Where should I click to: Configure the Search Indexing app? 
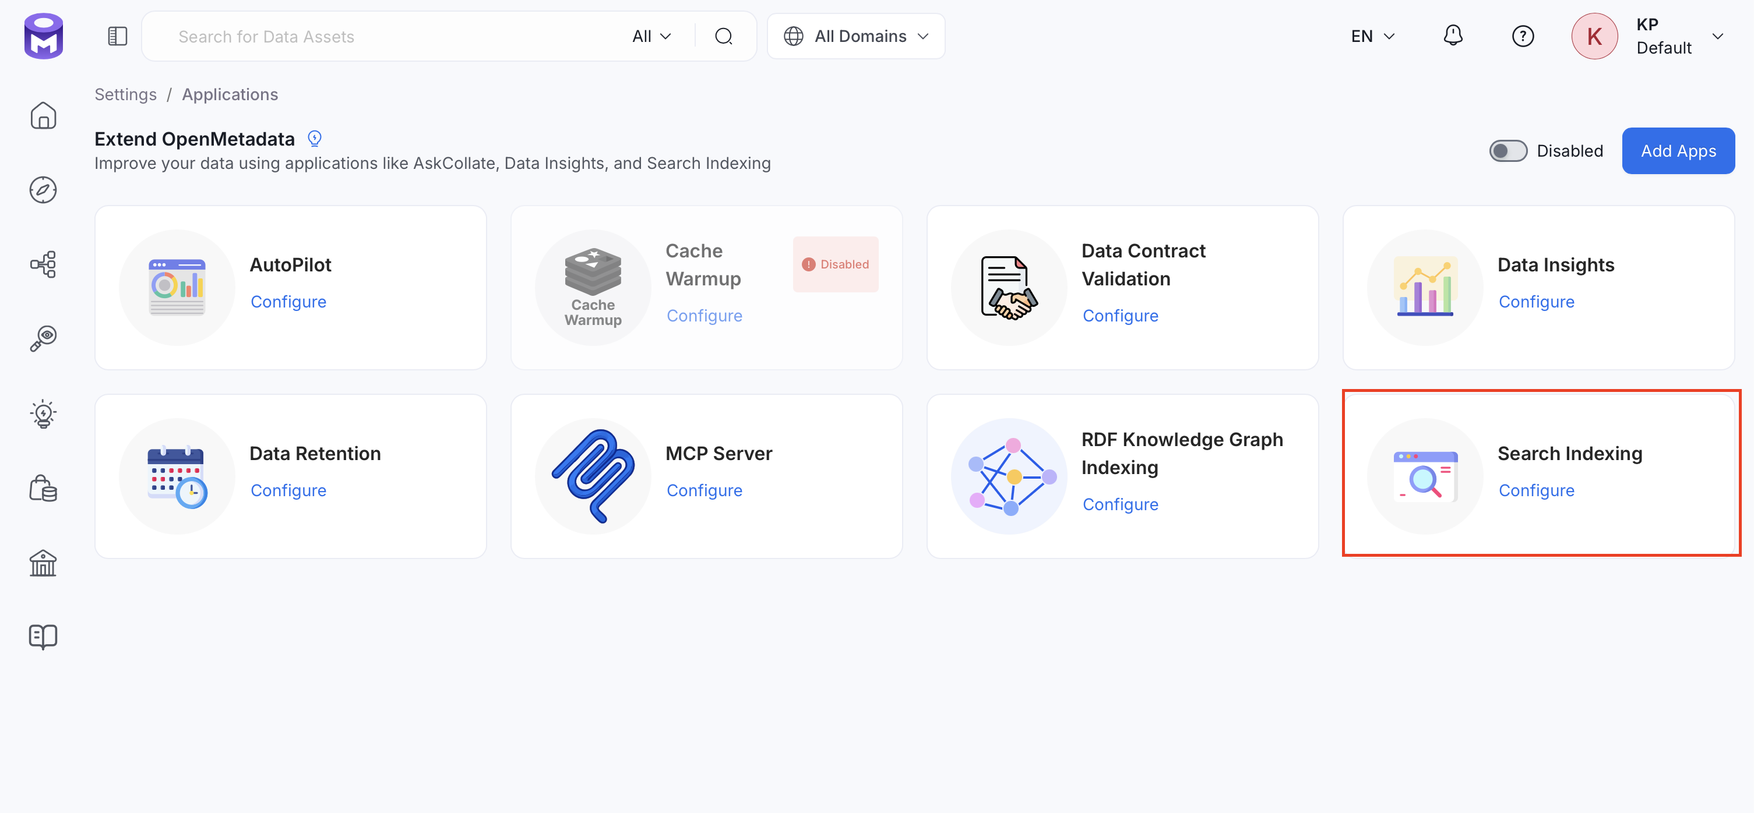1537,490
